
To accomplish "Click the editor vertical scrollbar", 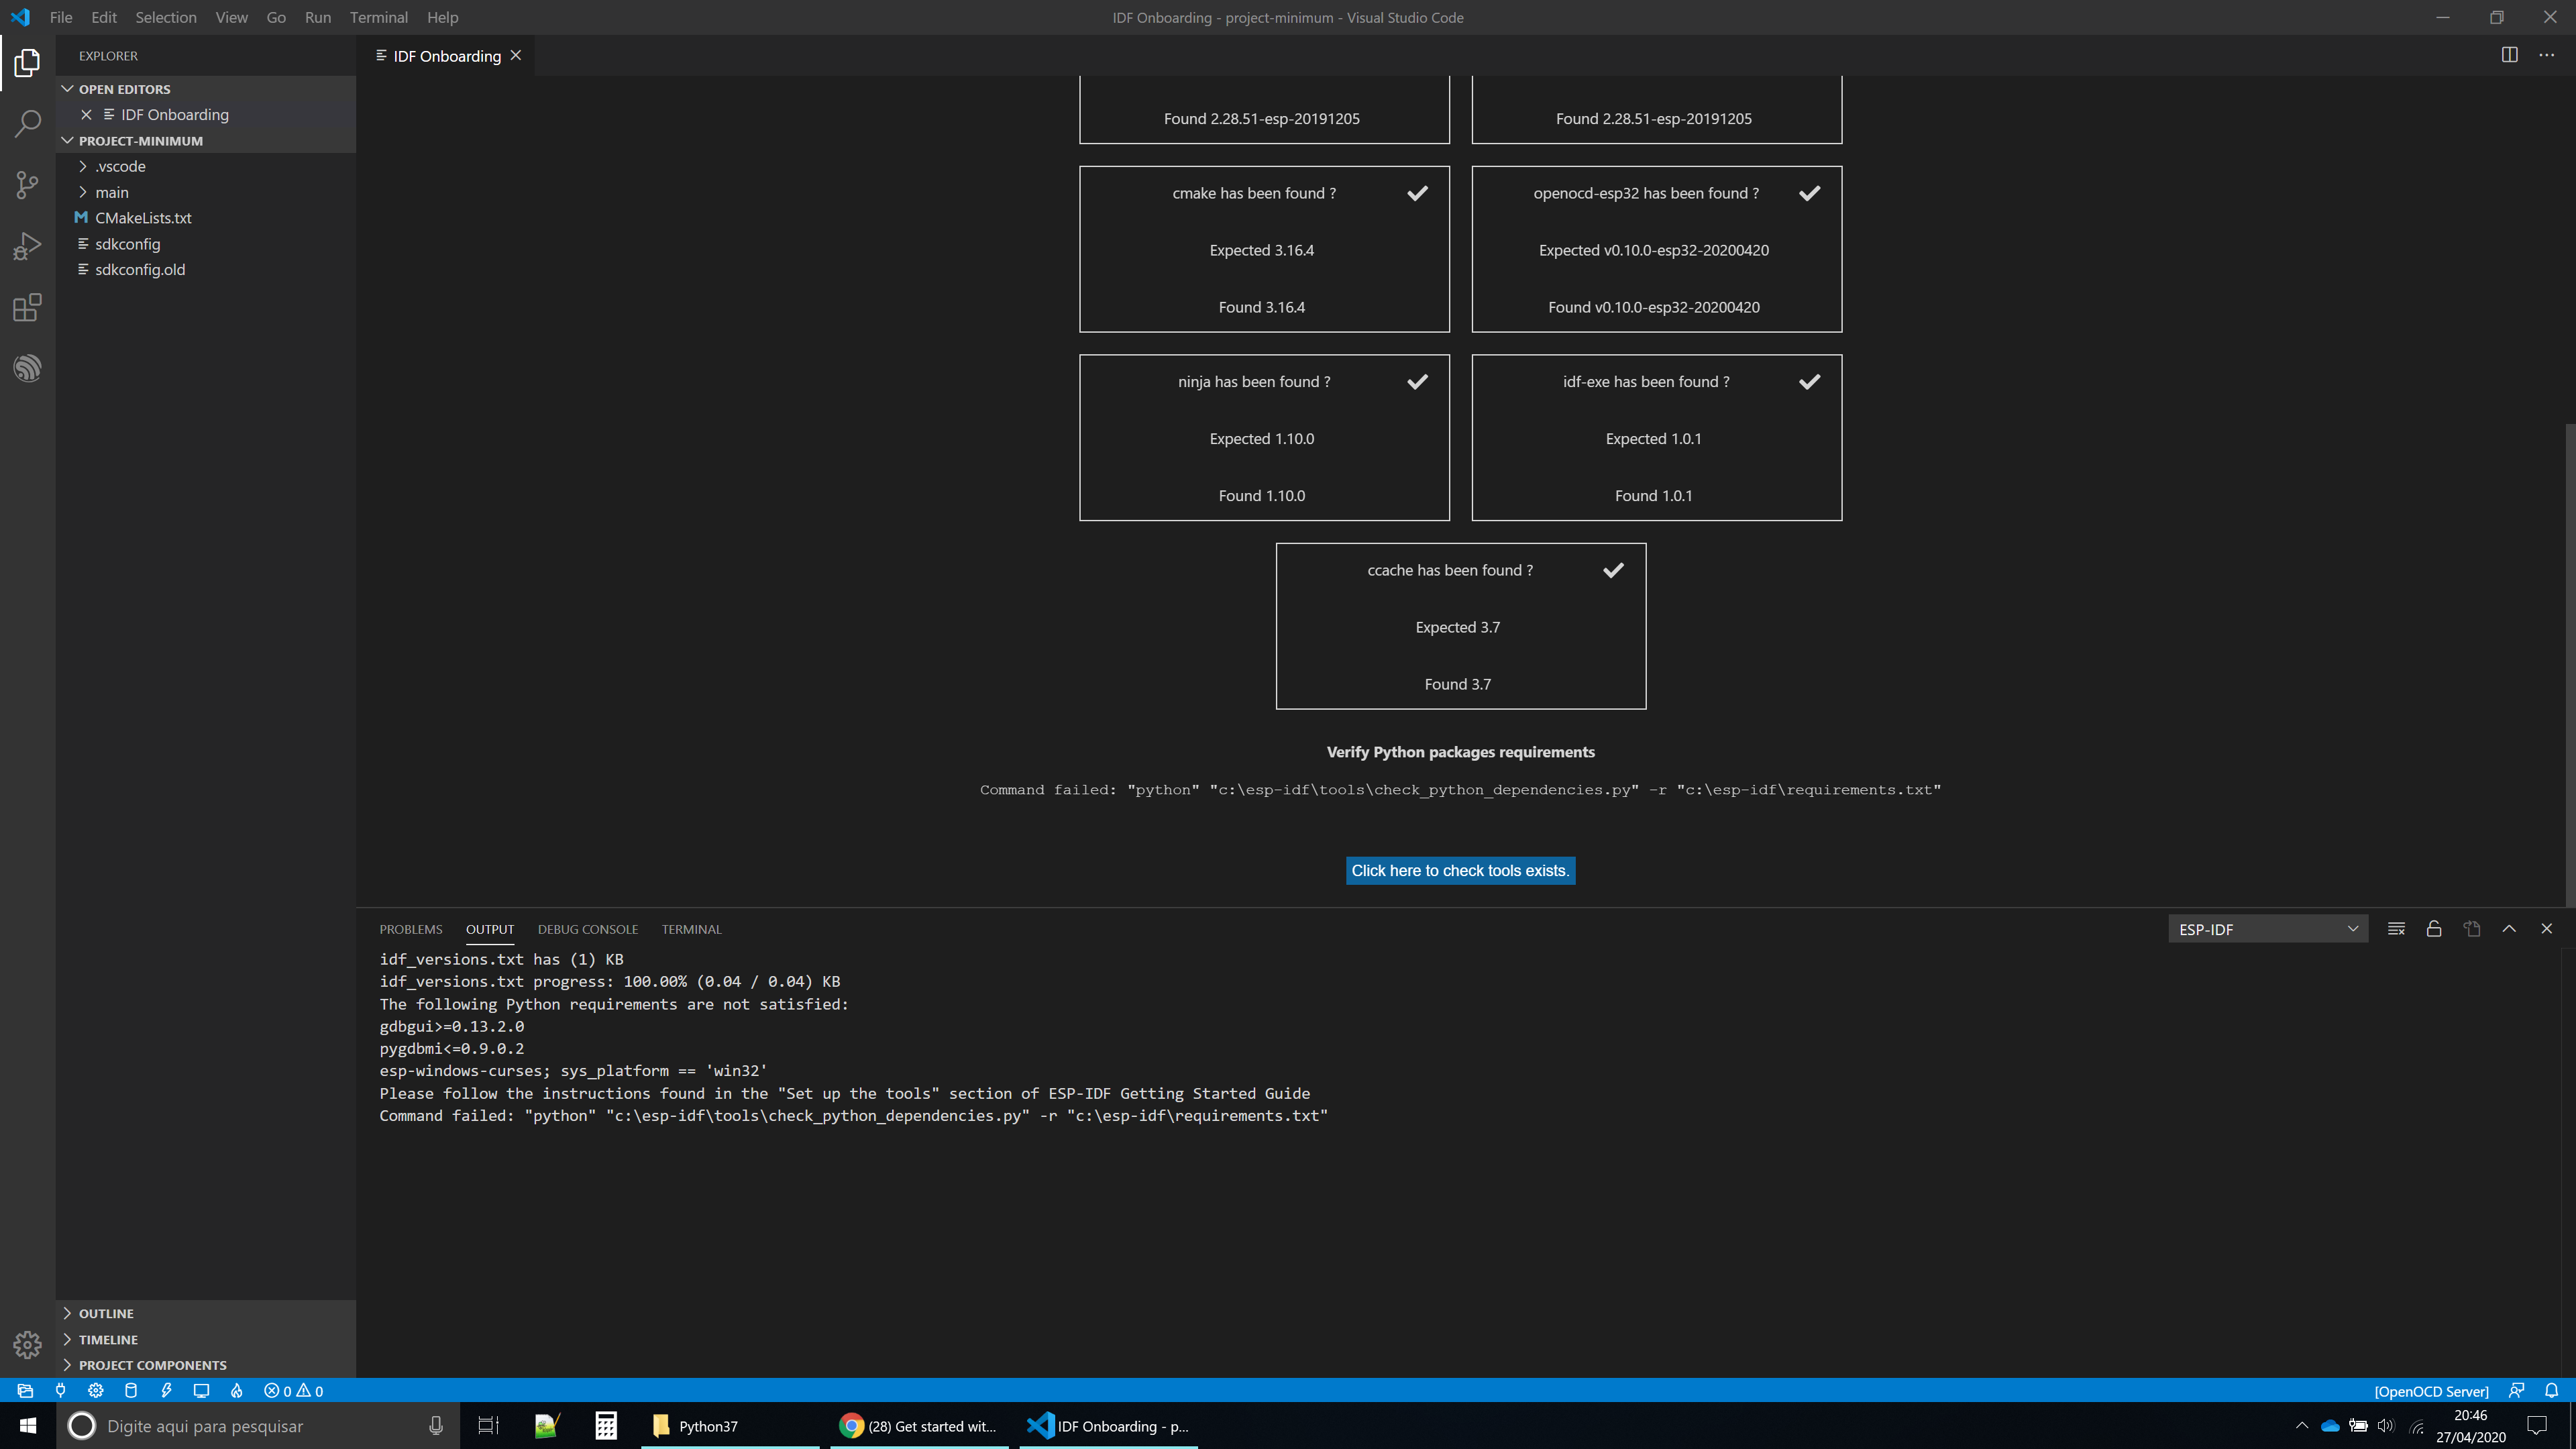I will coord(2570,665).
